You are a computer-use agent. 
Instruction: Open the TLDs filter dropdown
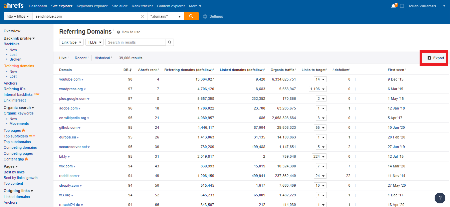pos(95,42)
